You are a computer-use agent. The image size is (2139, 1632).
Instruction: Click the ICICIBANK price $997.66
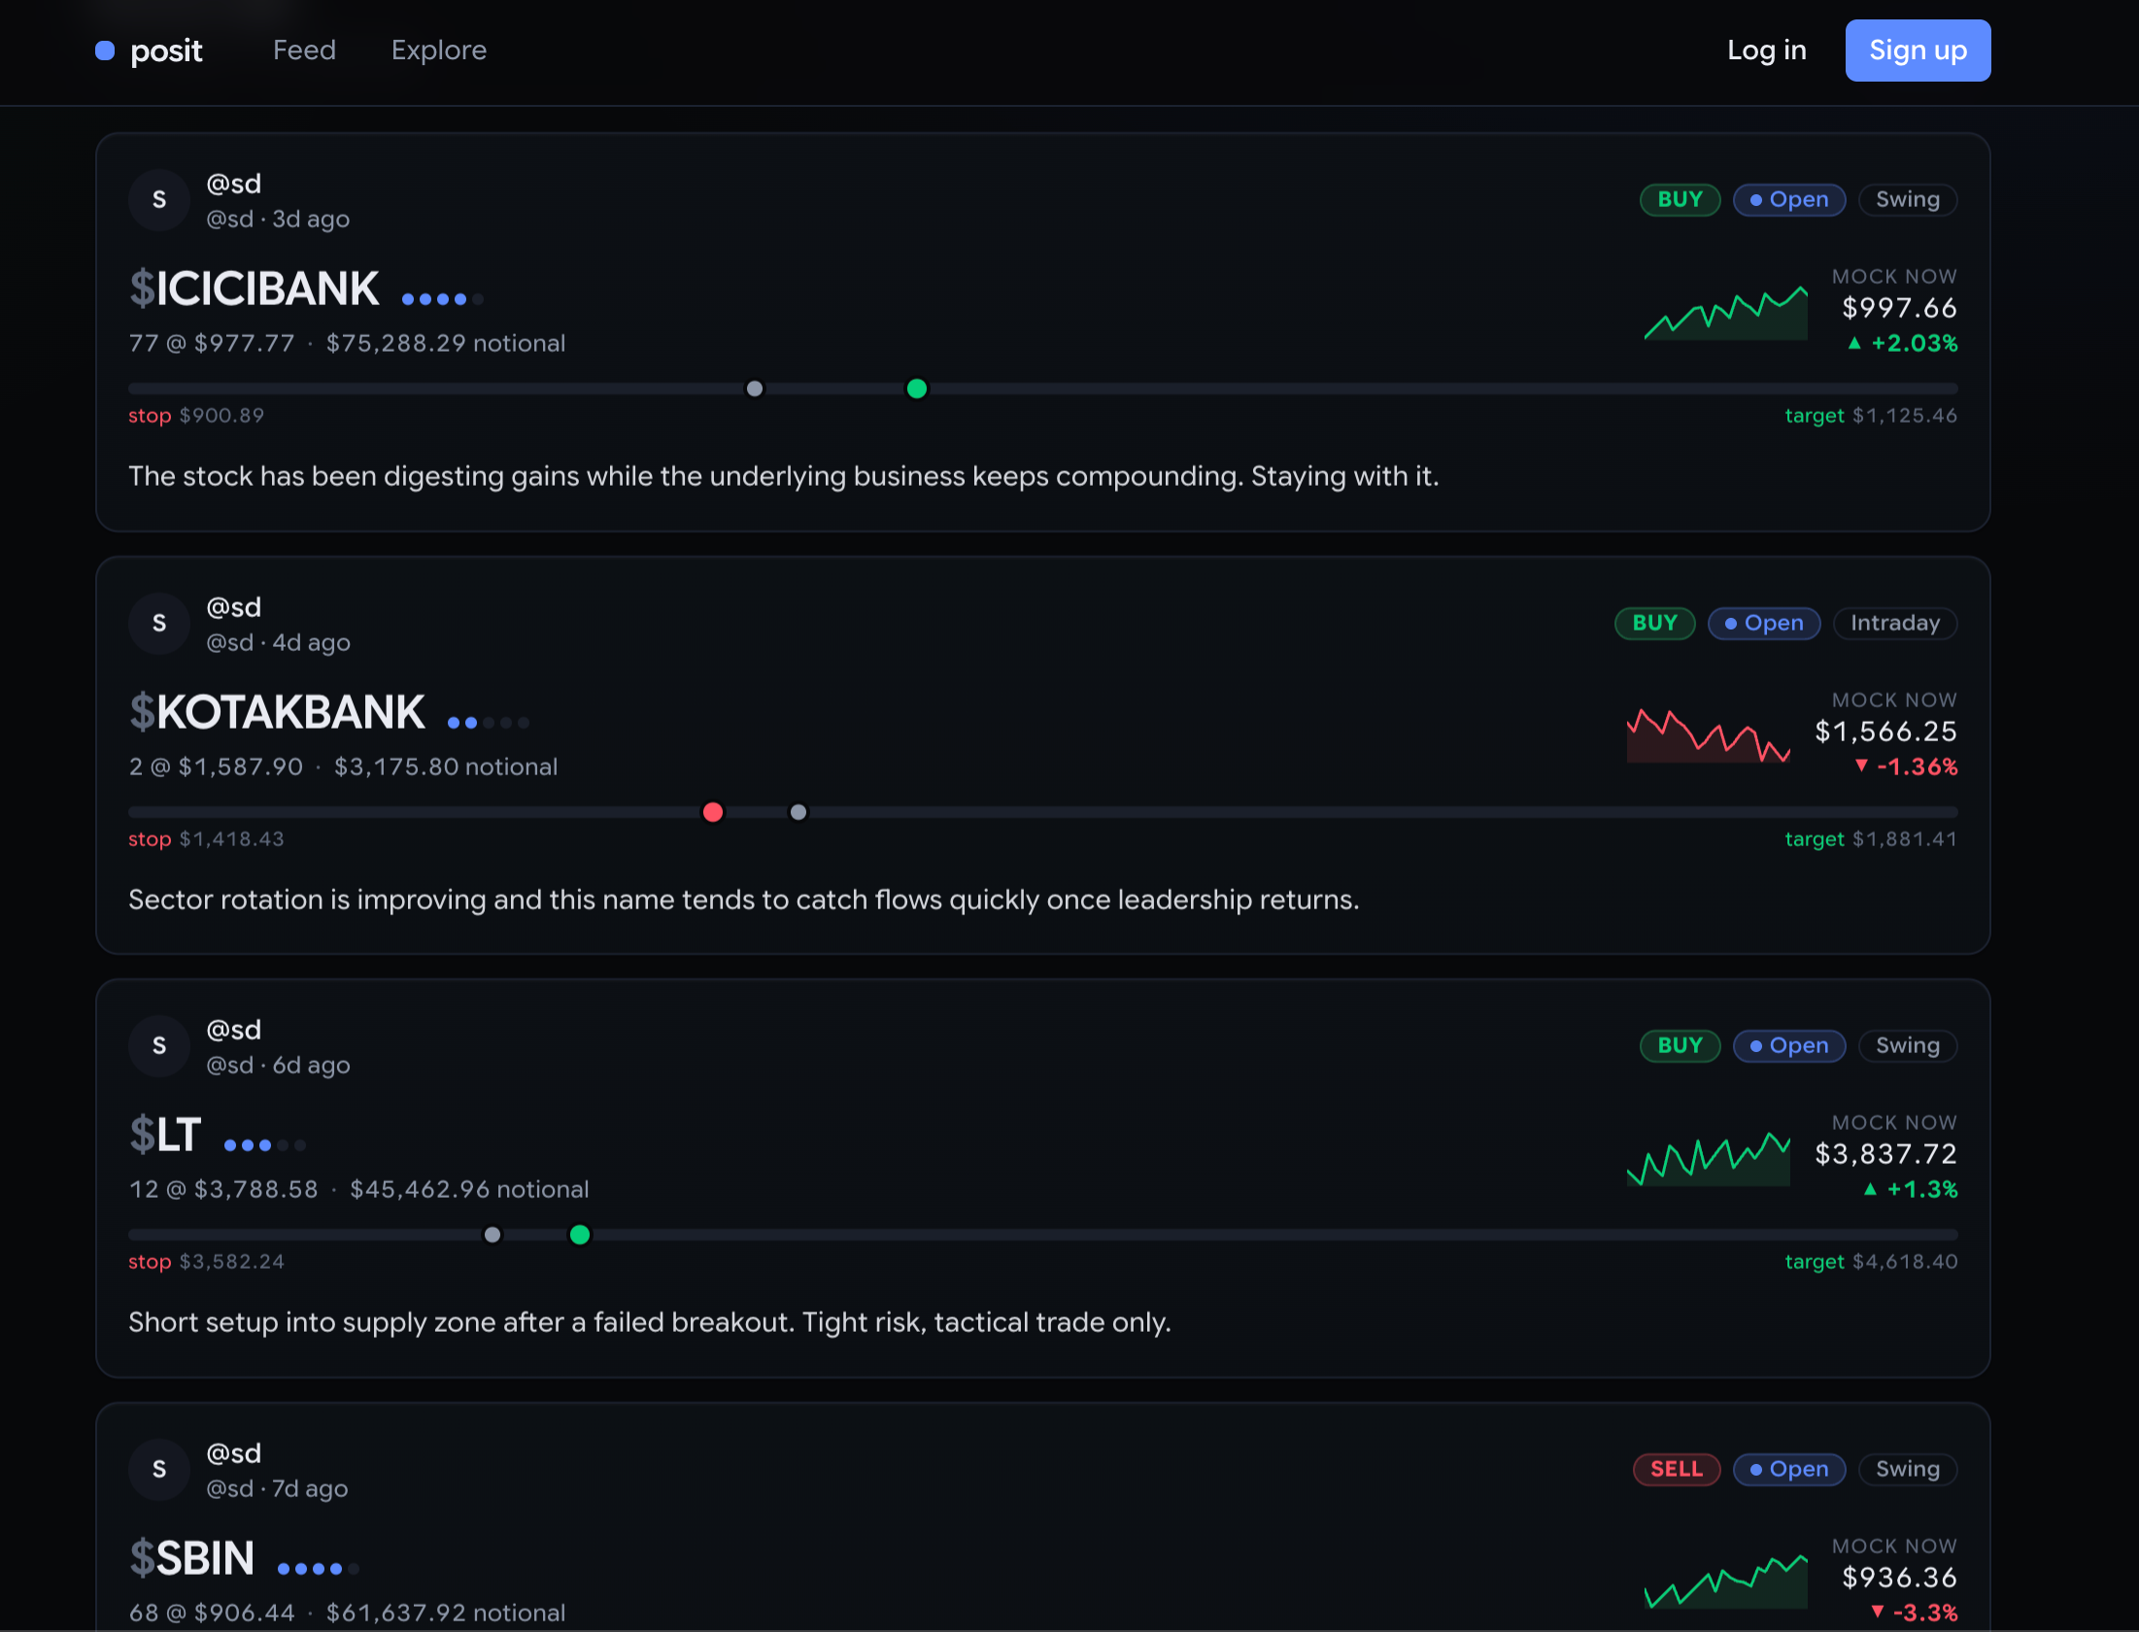point(1900,309)
